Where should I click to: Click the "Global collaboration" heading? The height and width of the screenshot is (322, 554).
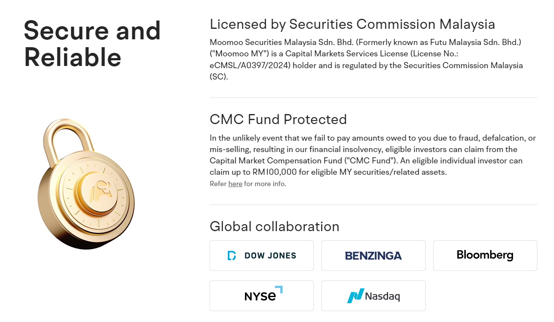(275, 226)
